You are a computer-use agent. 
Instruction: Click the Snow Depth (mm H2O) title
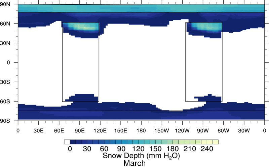tap(141, 156)
